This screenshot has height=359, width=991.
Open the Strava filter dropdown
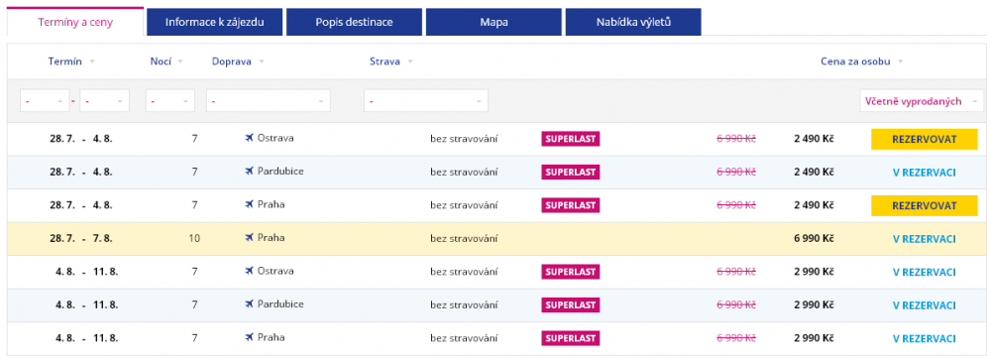tap(426, 101)
